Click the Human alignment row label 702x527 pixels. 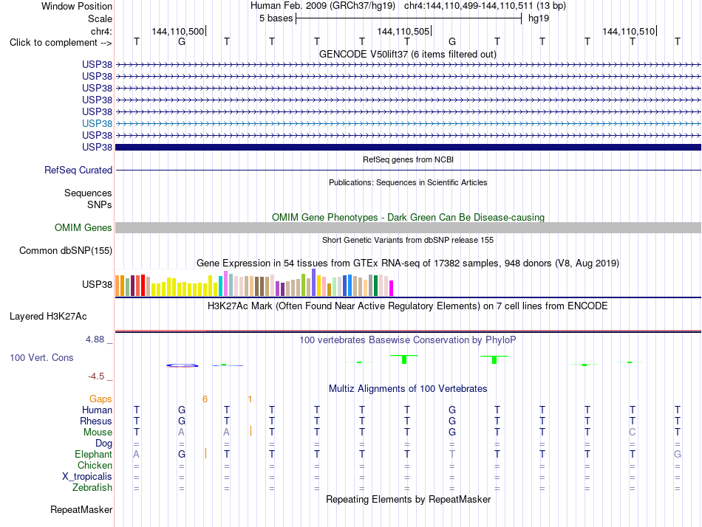pos(97,410)
